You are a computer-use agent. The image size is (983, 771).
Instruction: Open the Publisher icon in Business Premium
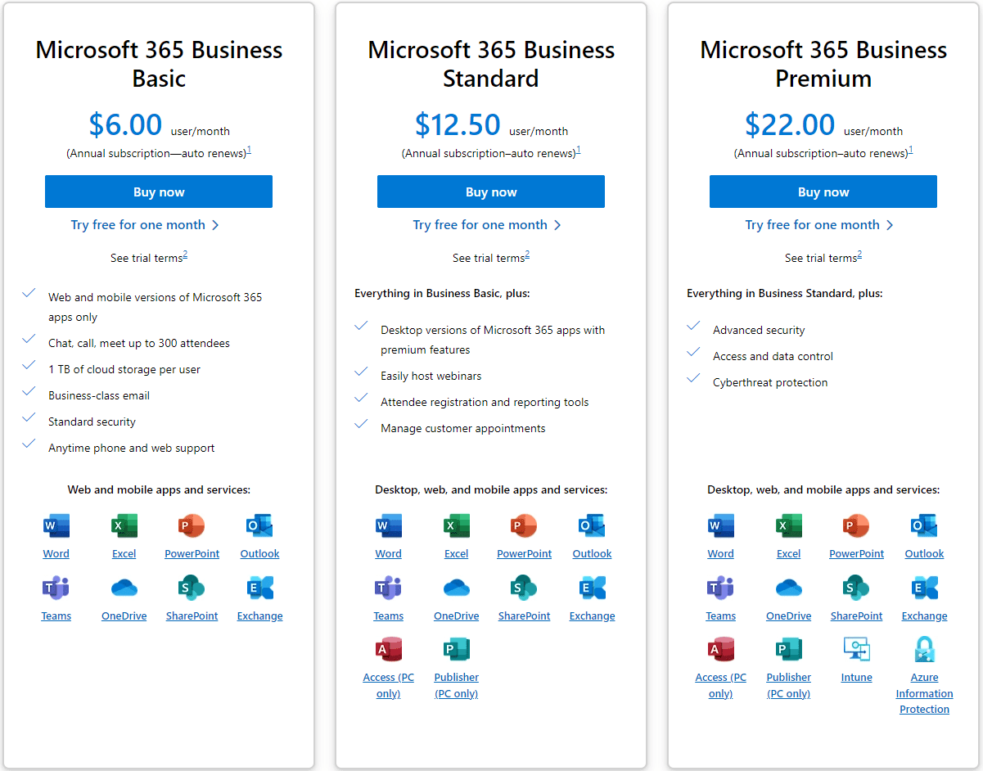788,650
